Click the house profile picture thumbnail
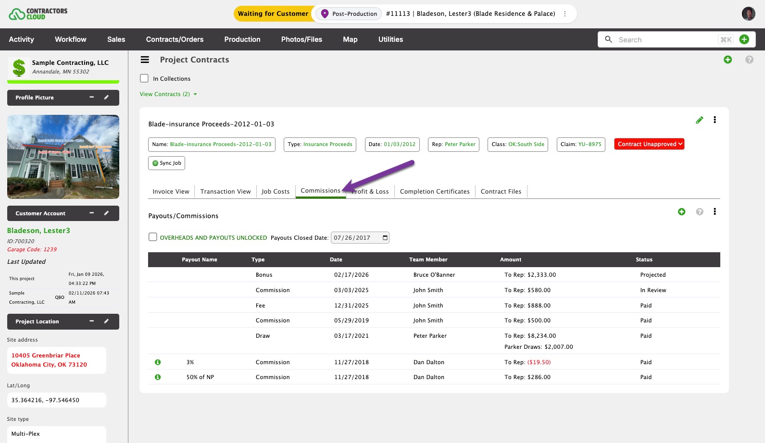Viewport: 765px width, 443px height. pyautogui.click(x=63, y=157)
